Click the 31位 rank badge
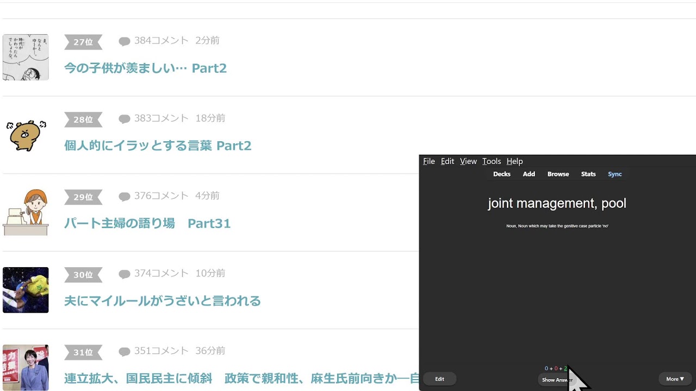This screenshot has height=391, width=696. [83, 352]
